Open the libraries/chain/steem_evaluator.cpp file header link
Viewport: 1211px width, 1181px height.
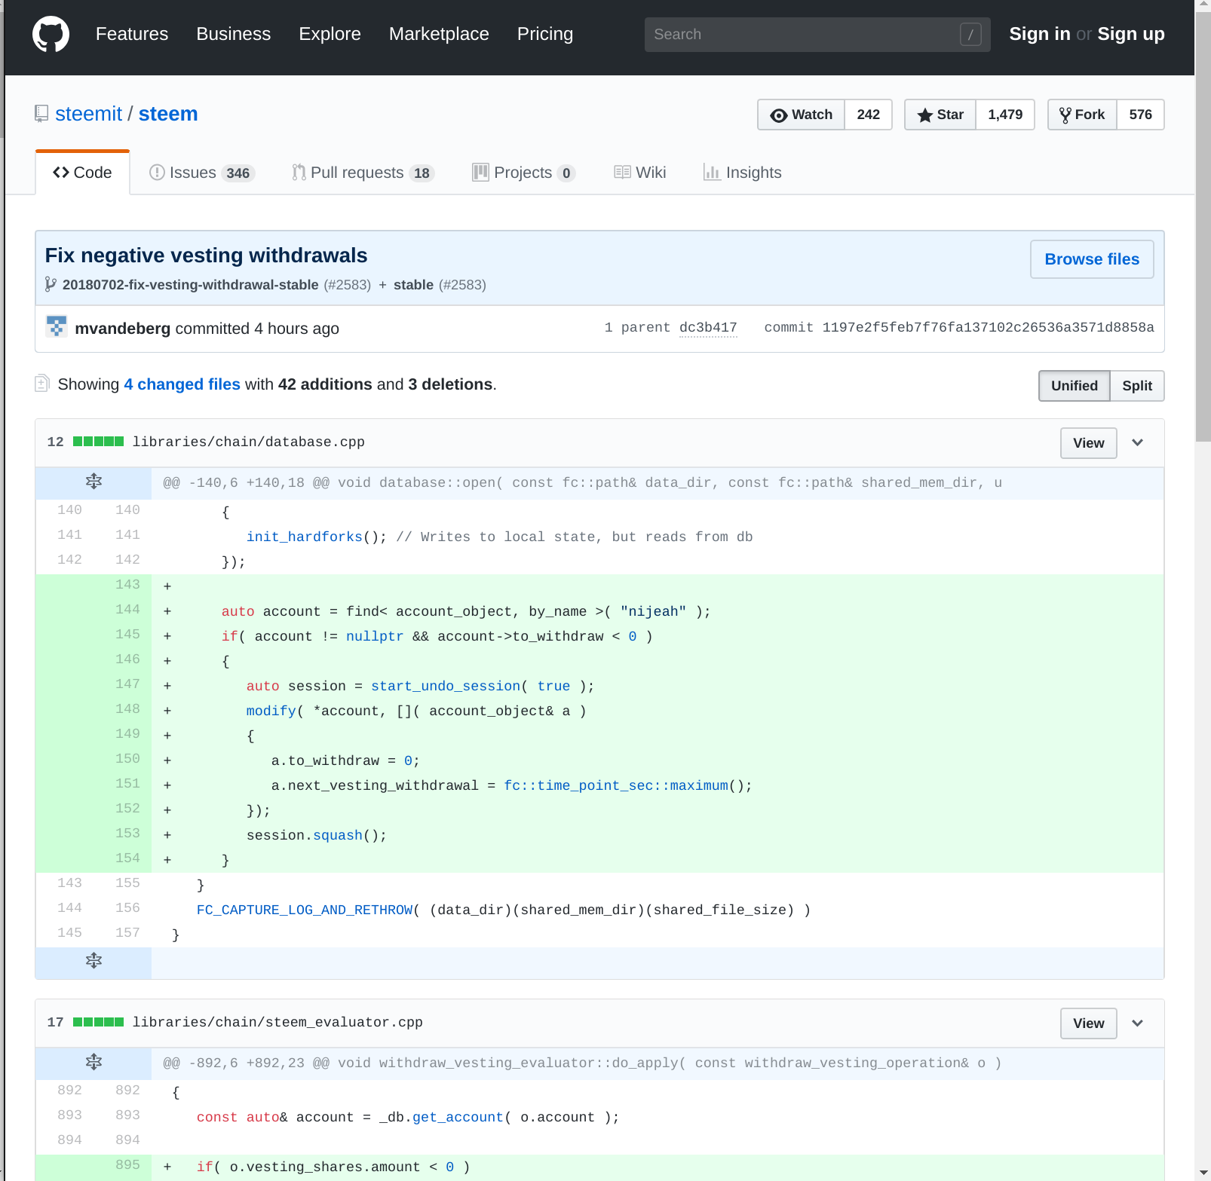[x=277, y=1022]
